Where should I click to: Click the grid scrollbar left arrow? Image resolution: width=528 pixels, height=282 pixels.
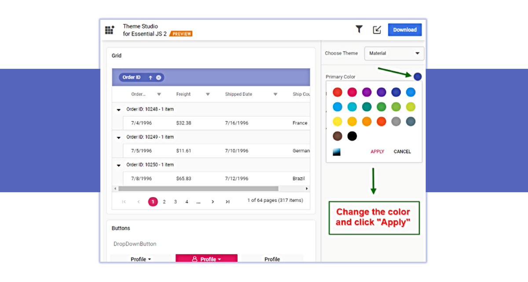115,188
